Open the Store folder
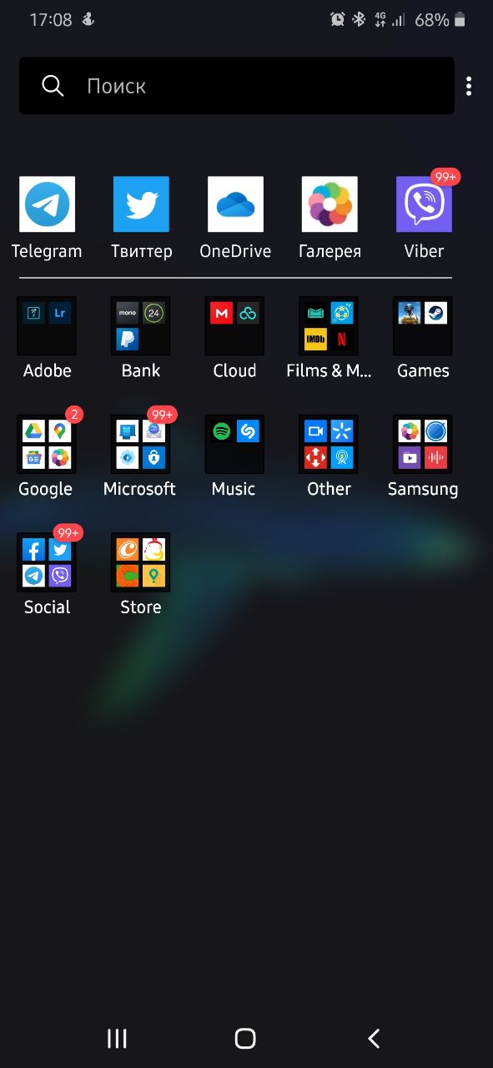This screenshot has height=1068, width=493. (x=141, y=563)
